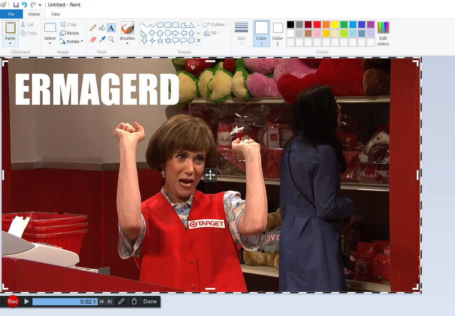Open the File menu

[x=11, y=14]
